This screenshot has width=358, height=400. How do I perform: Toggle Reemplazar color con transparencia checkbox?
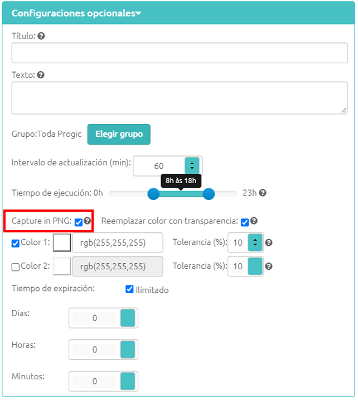245,222
